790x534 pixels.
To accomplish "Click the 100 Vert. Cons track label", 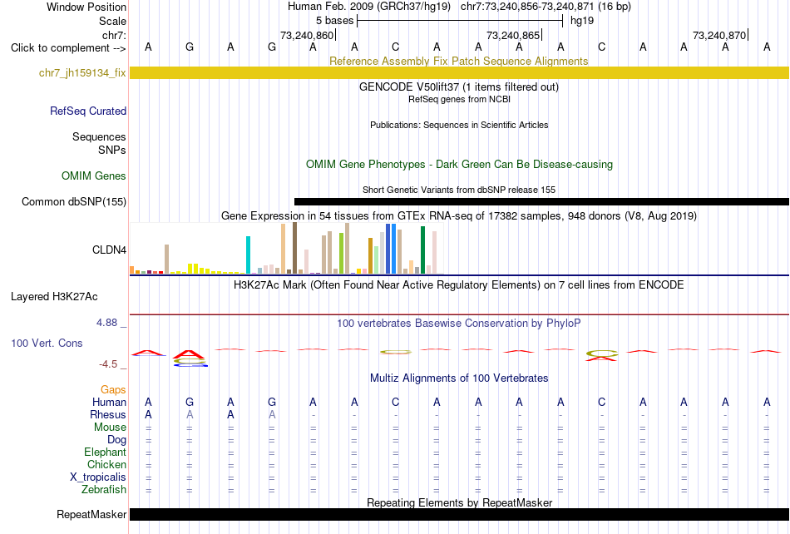I will pos(47,343).
